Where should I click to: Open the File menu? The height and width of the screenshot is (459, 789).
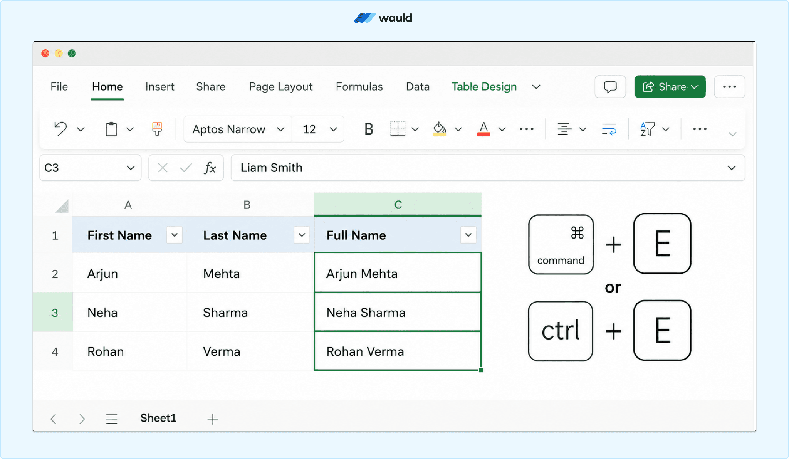59,87
